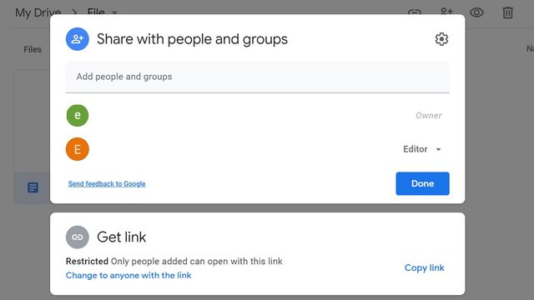534x300 pixels.
Task: Expand the File folder dropdown arrow
Action: (115, 13)
